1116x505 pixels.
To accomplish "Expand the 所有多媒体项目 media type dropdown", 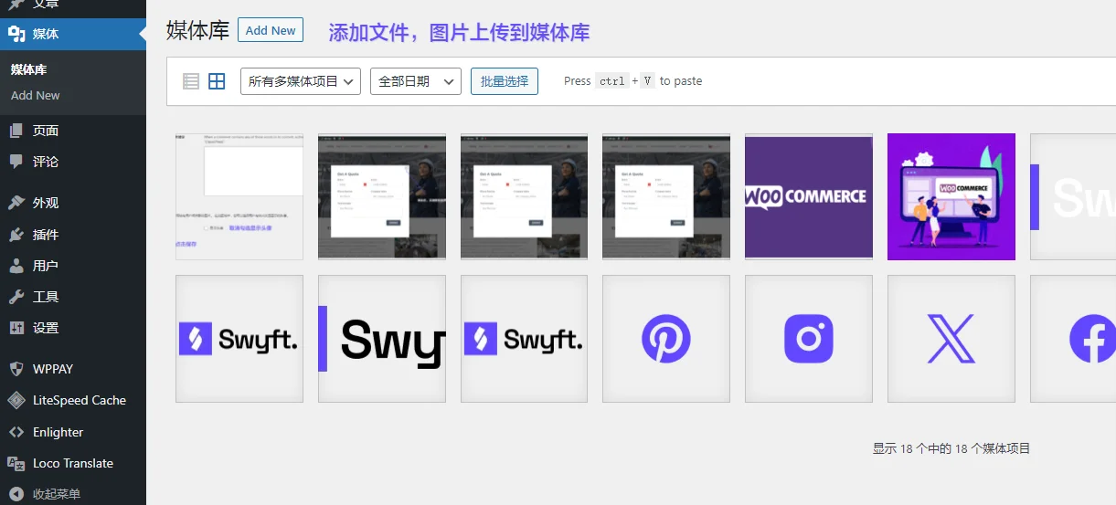I will (301, 81).
